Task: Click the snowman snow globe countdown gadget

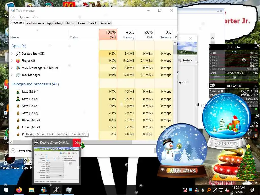Action: (x=182, y=151)
